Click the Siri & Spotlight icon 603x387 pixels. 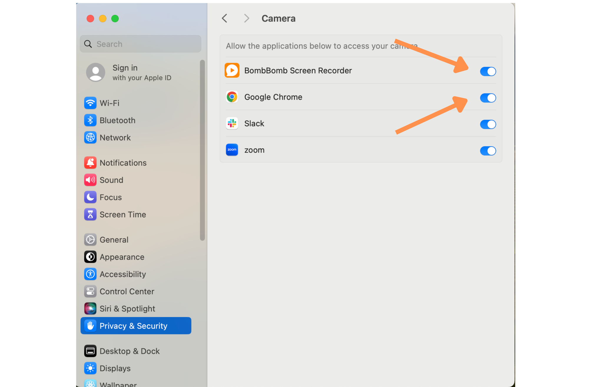pyautogui.click(x=90, y=308)
